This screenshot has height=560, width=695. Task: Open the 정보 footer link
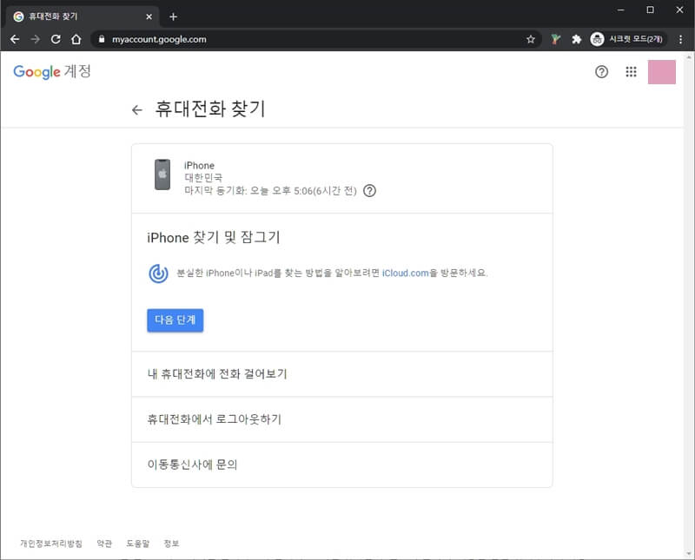[171, 544]
